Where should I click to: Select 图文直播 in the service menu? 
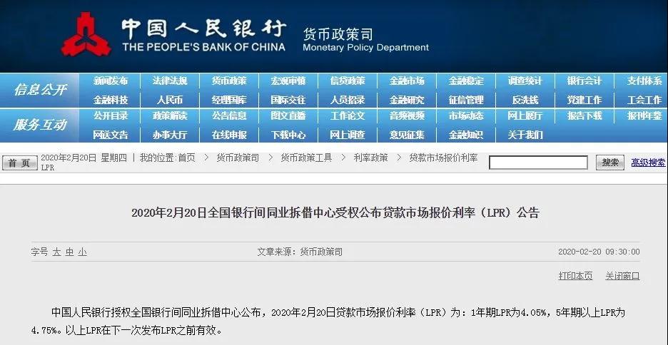[288, 115]
